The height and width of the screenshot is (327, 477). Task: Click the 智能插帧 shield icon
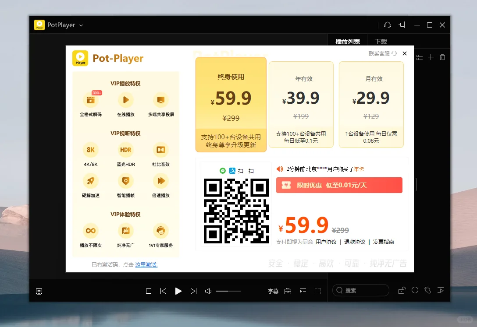click(x=126, y=181)
